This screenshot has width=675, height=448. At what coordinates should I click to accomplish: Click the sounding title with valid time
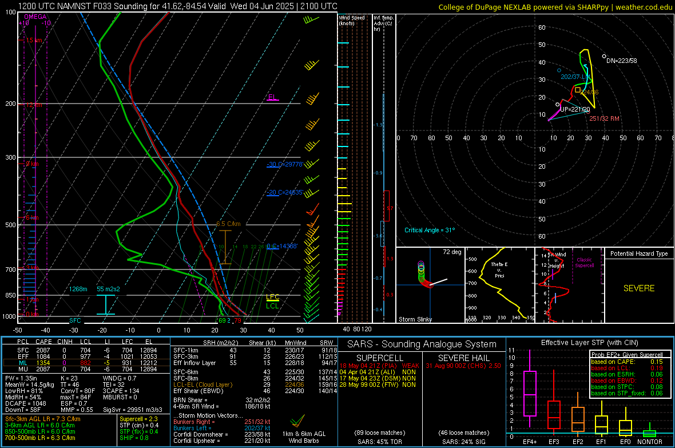177,6
